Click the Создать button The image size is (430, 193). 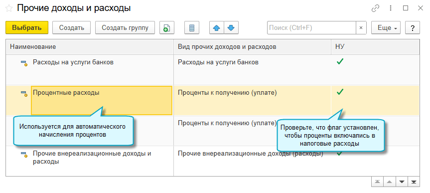pos(72,28)
